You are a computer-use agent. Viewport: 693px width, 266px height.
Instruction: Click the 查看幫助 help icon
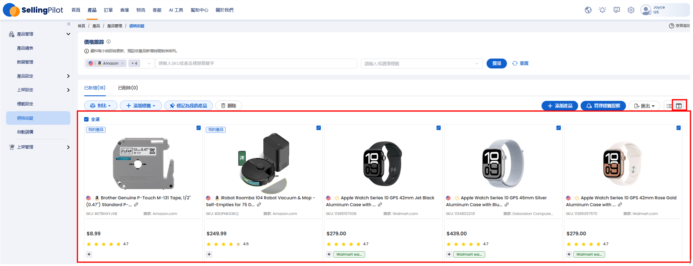coord(671,26)
